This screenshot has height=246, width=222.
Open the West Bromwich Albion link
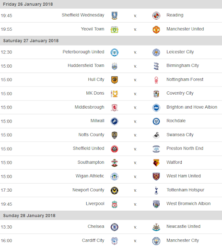[x=188, y=204]
